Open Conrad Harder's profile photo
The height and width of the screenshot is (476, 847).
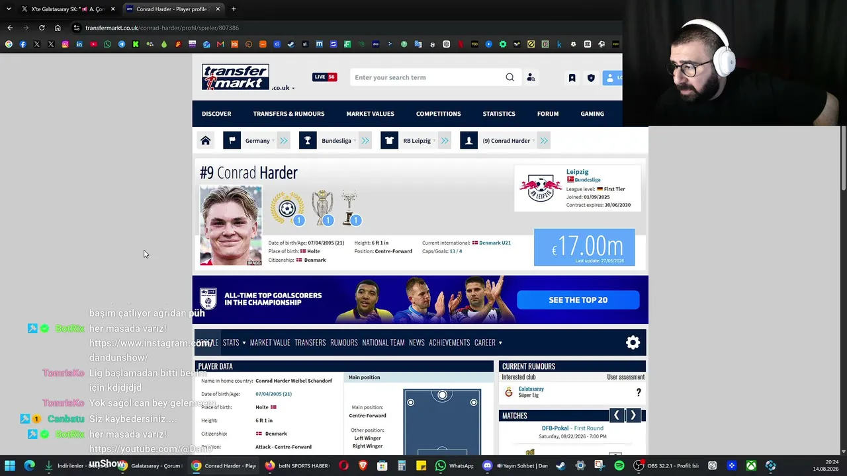[x=231, y=225]
